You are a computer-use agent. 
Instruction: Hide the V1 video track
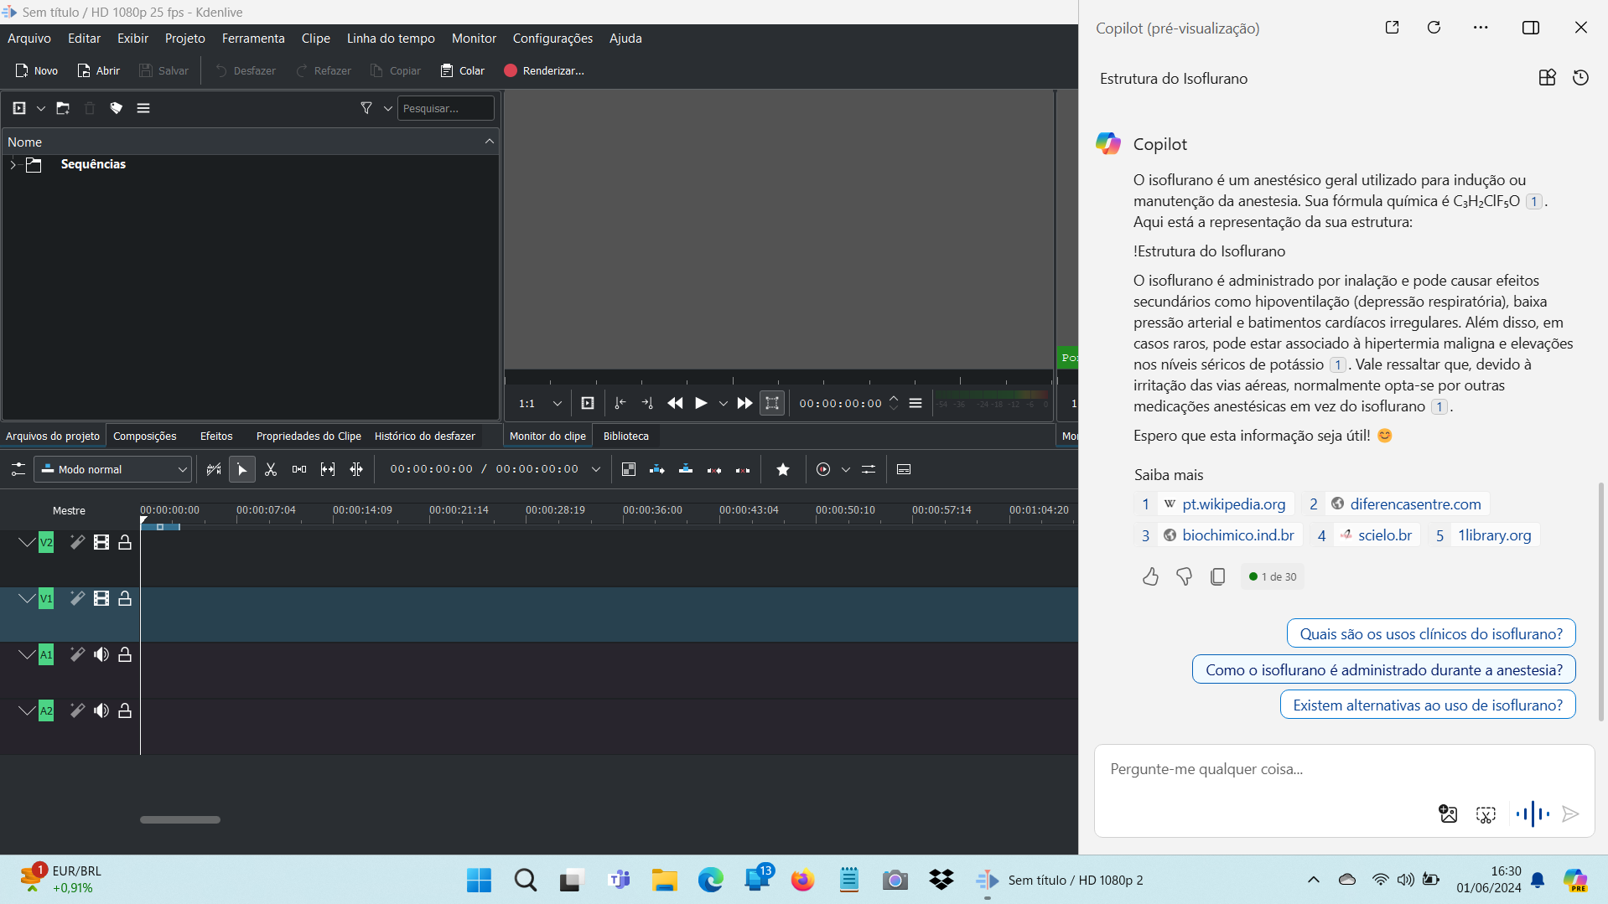101,599
